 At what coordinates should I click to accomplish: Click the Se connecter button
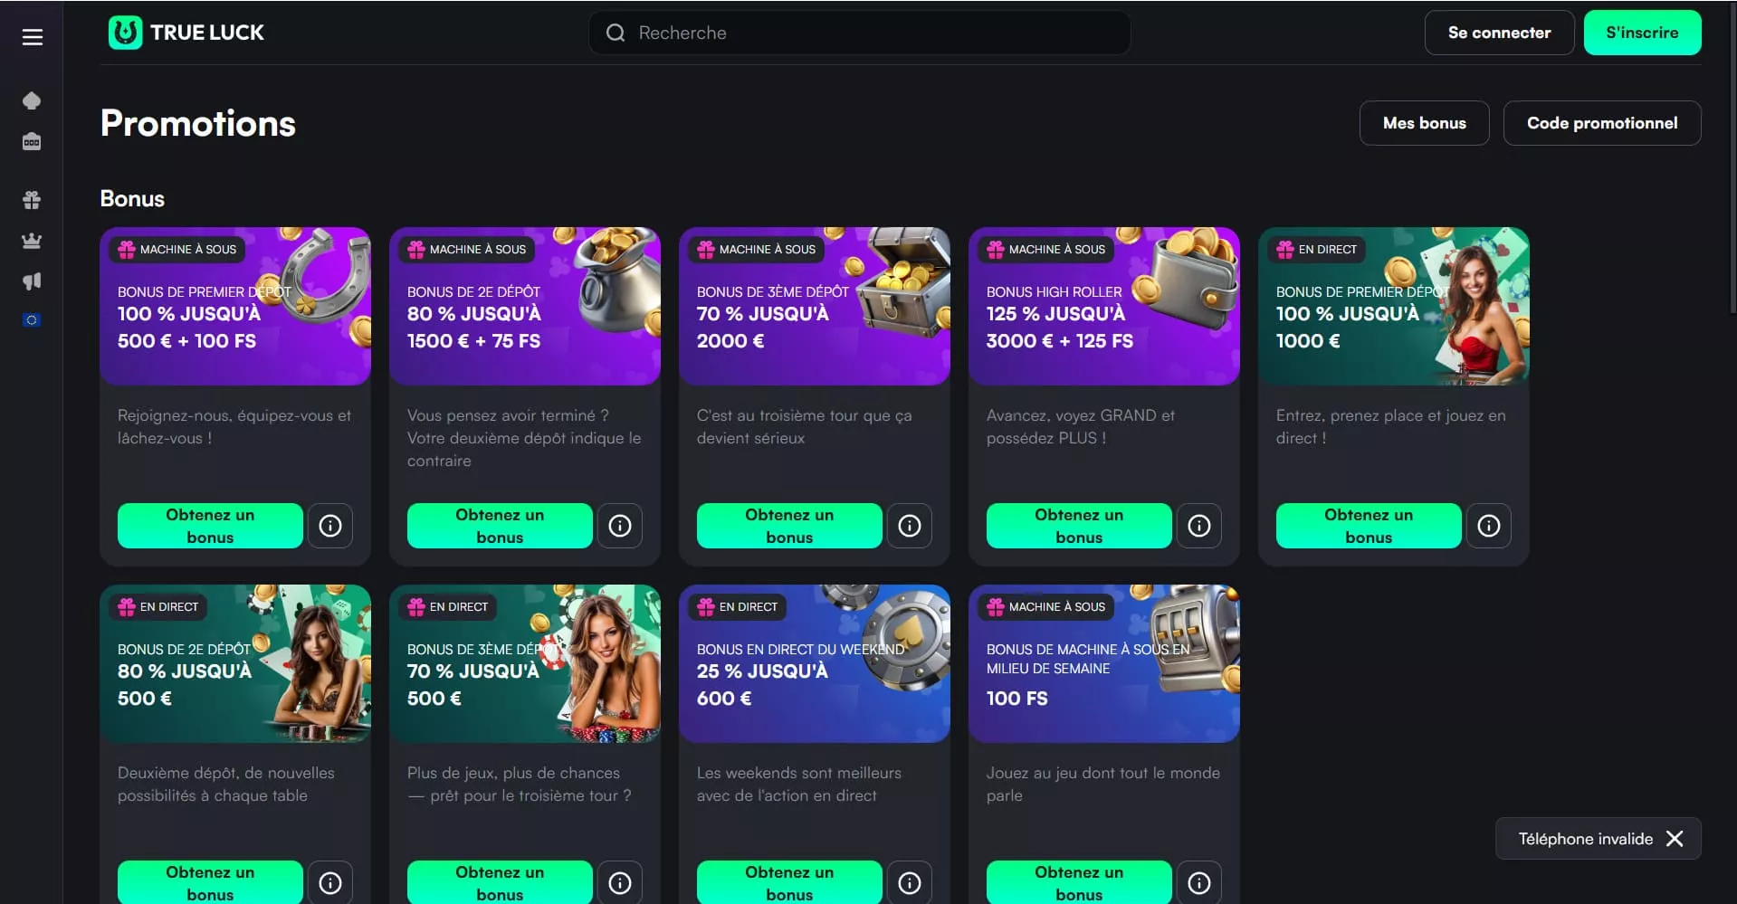[x=1499, y=33]
